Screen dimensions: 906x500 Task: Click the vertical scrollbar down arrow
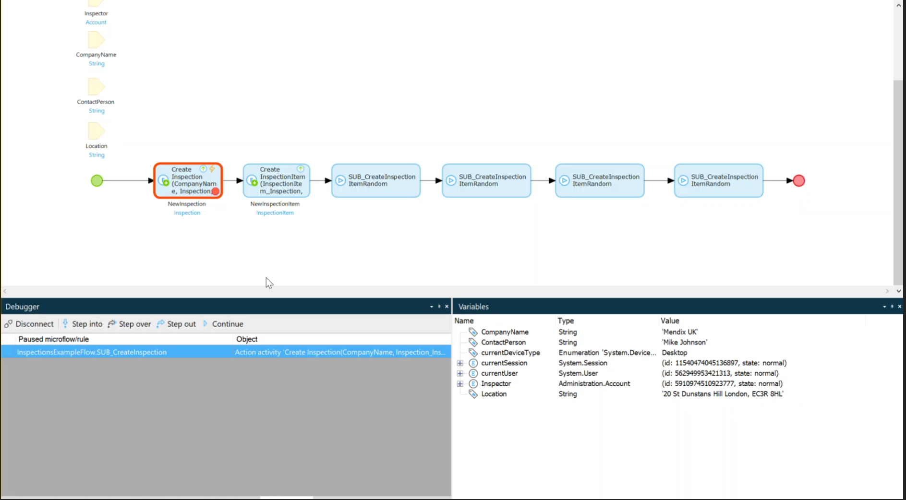coord(898,291)
